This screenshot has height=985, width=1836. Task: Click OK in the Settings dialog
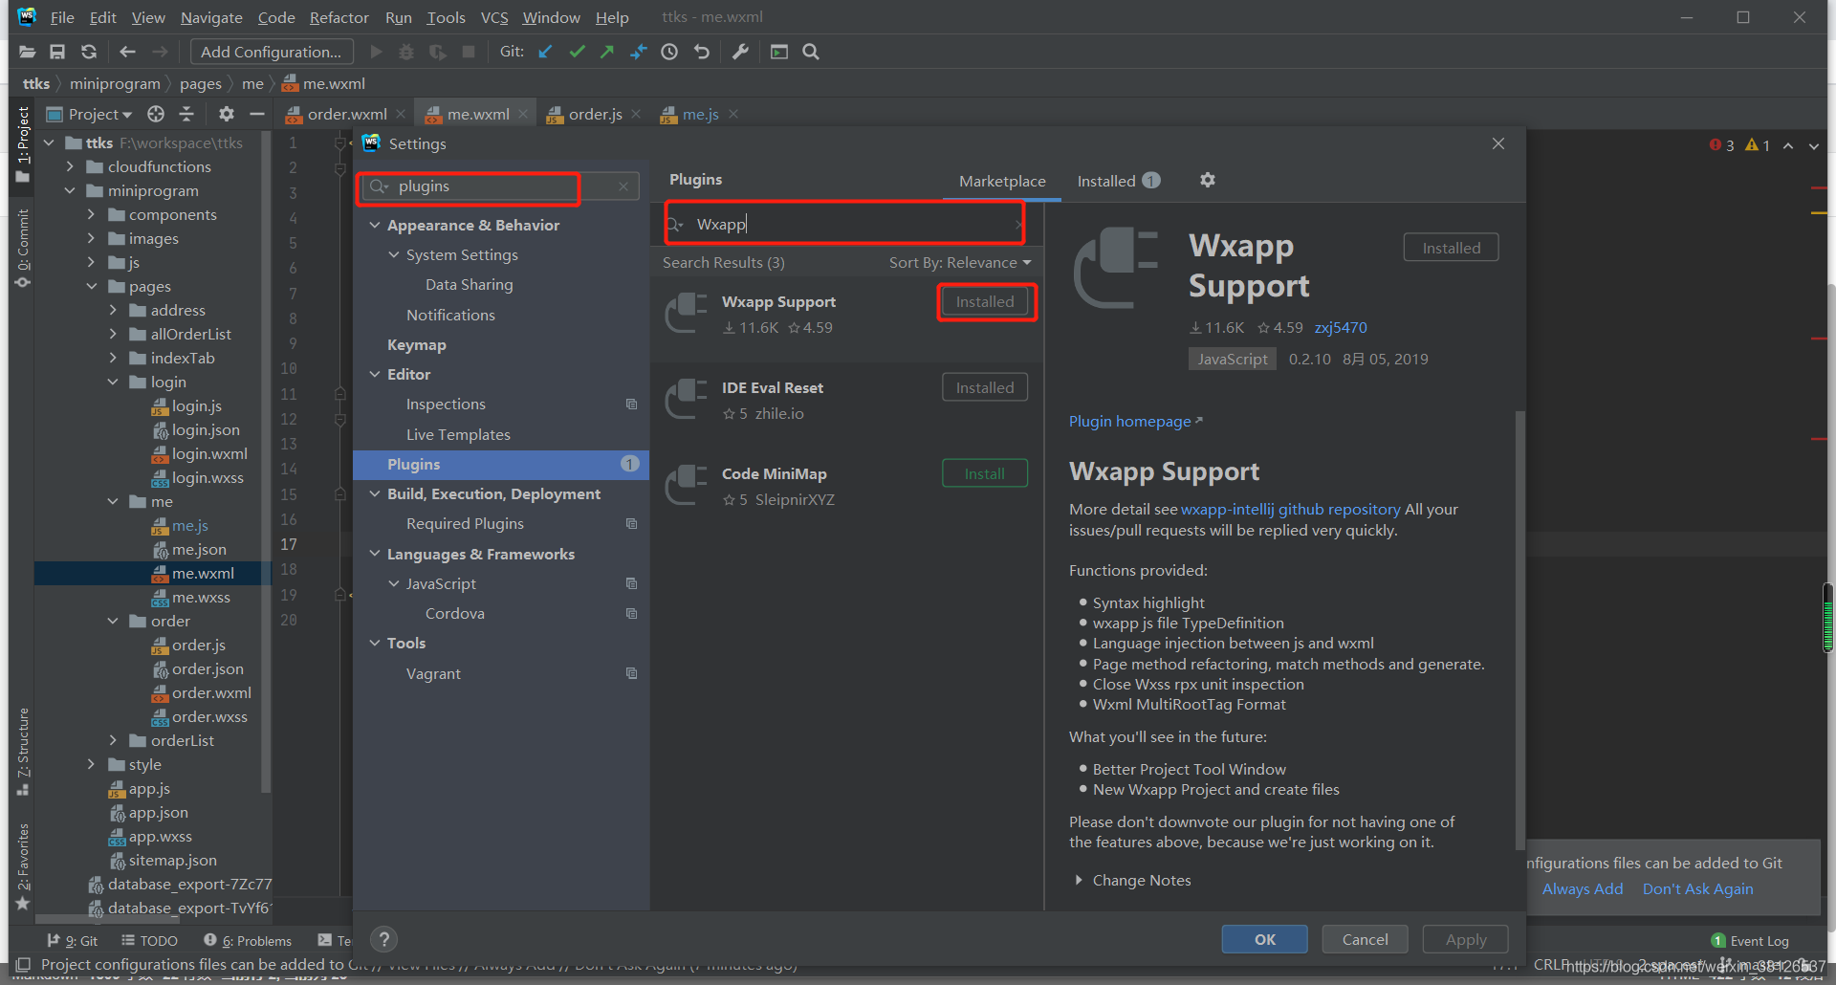coord(1264,939)
